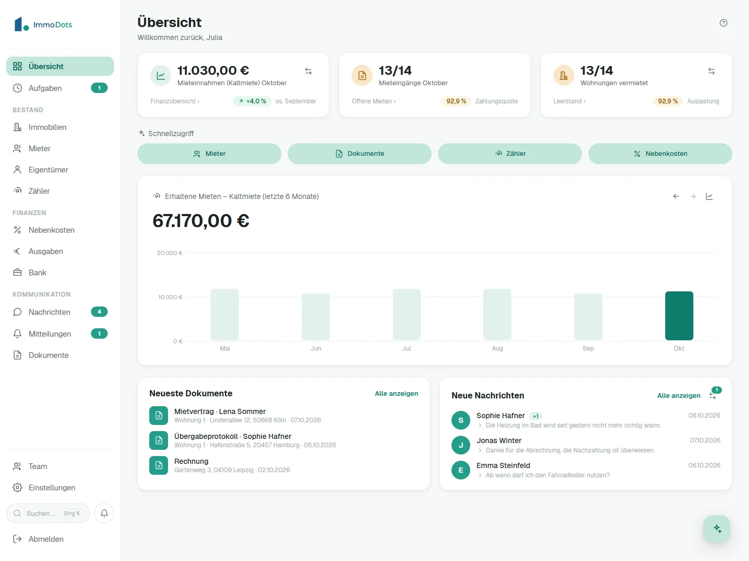Open the Mietvertrag Lena Sommer document icon

159,416
